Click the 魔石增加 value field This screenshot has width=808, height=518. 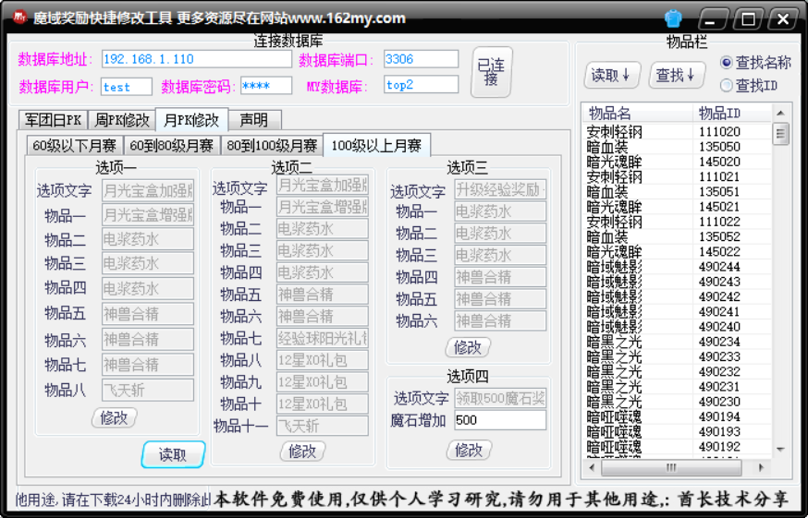(499, 420)
